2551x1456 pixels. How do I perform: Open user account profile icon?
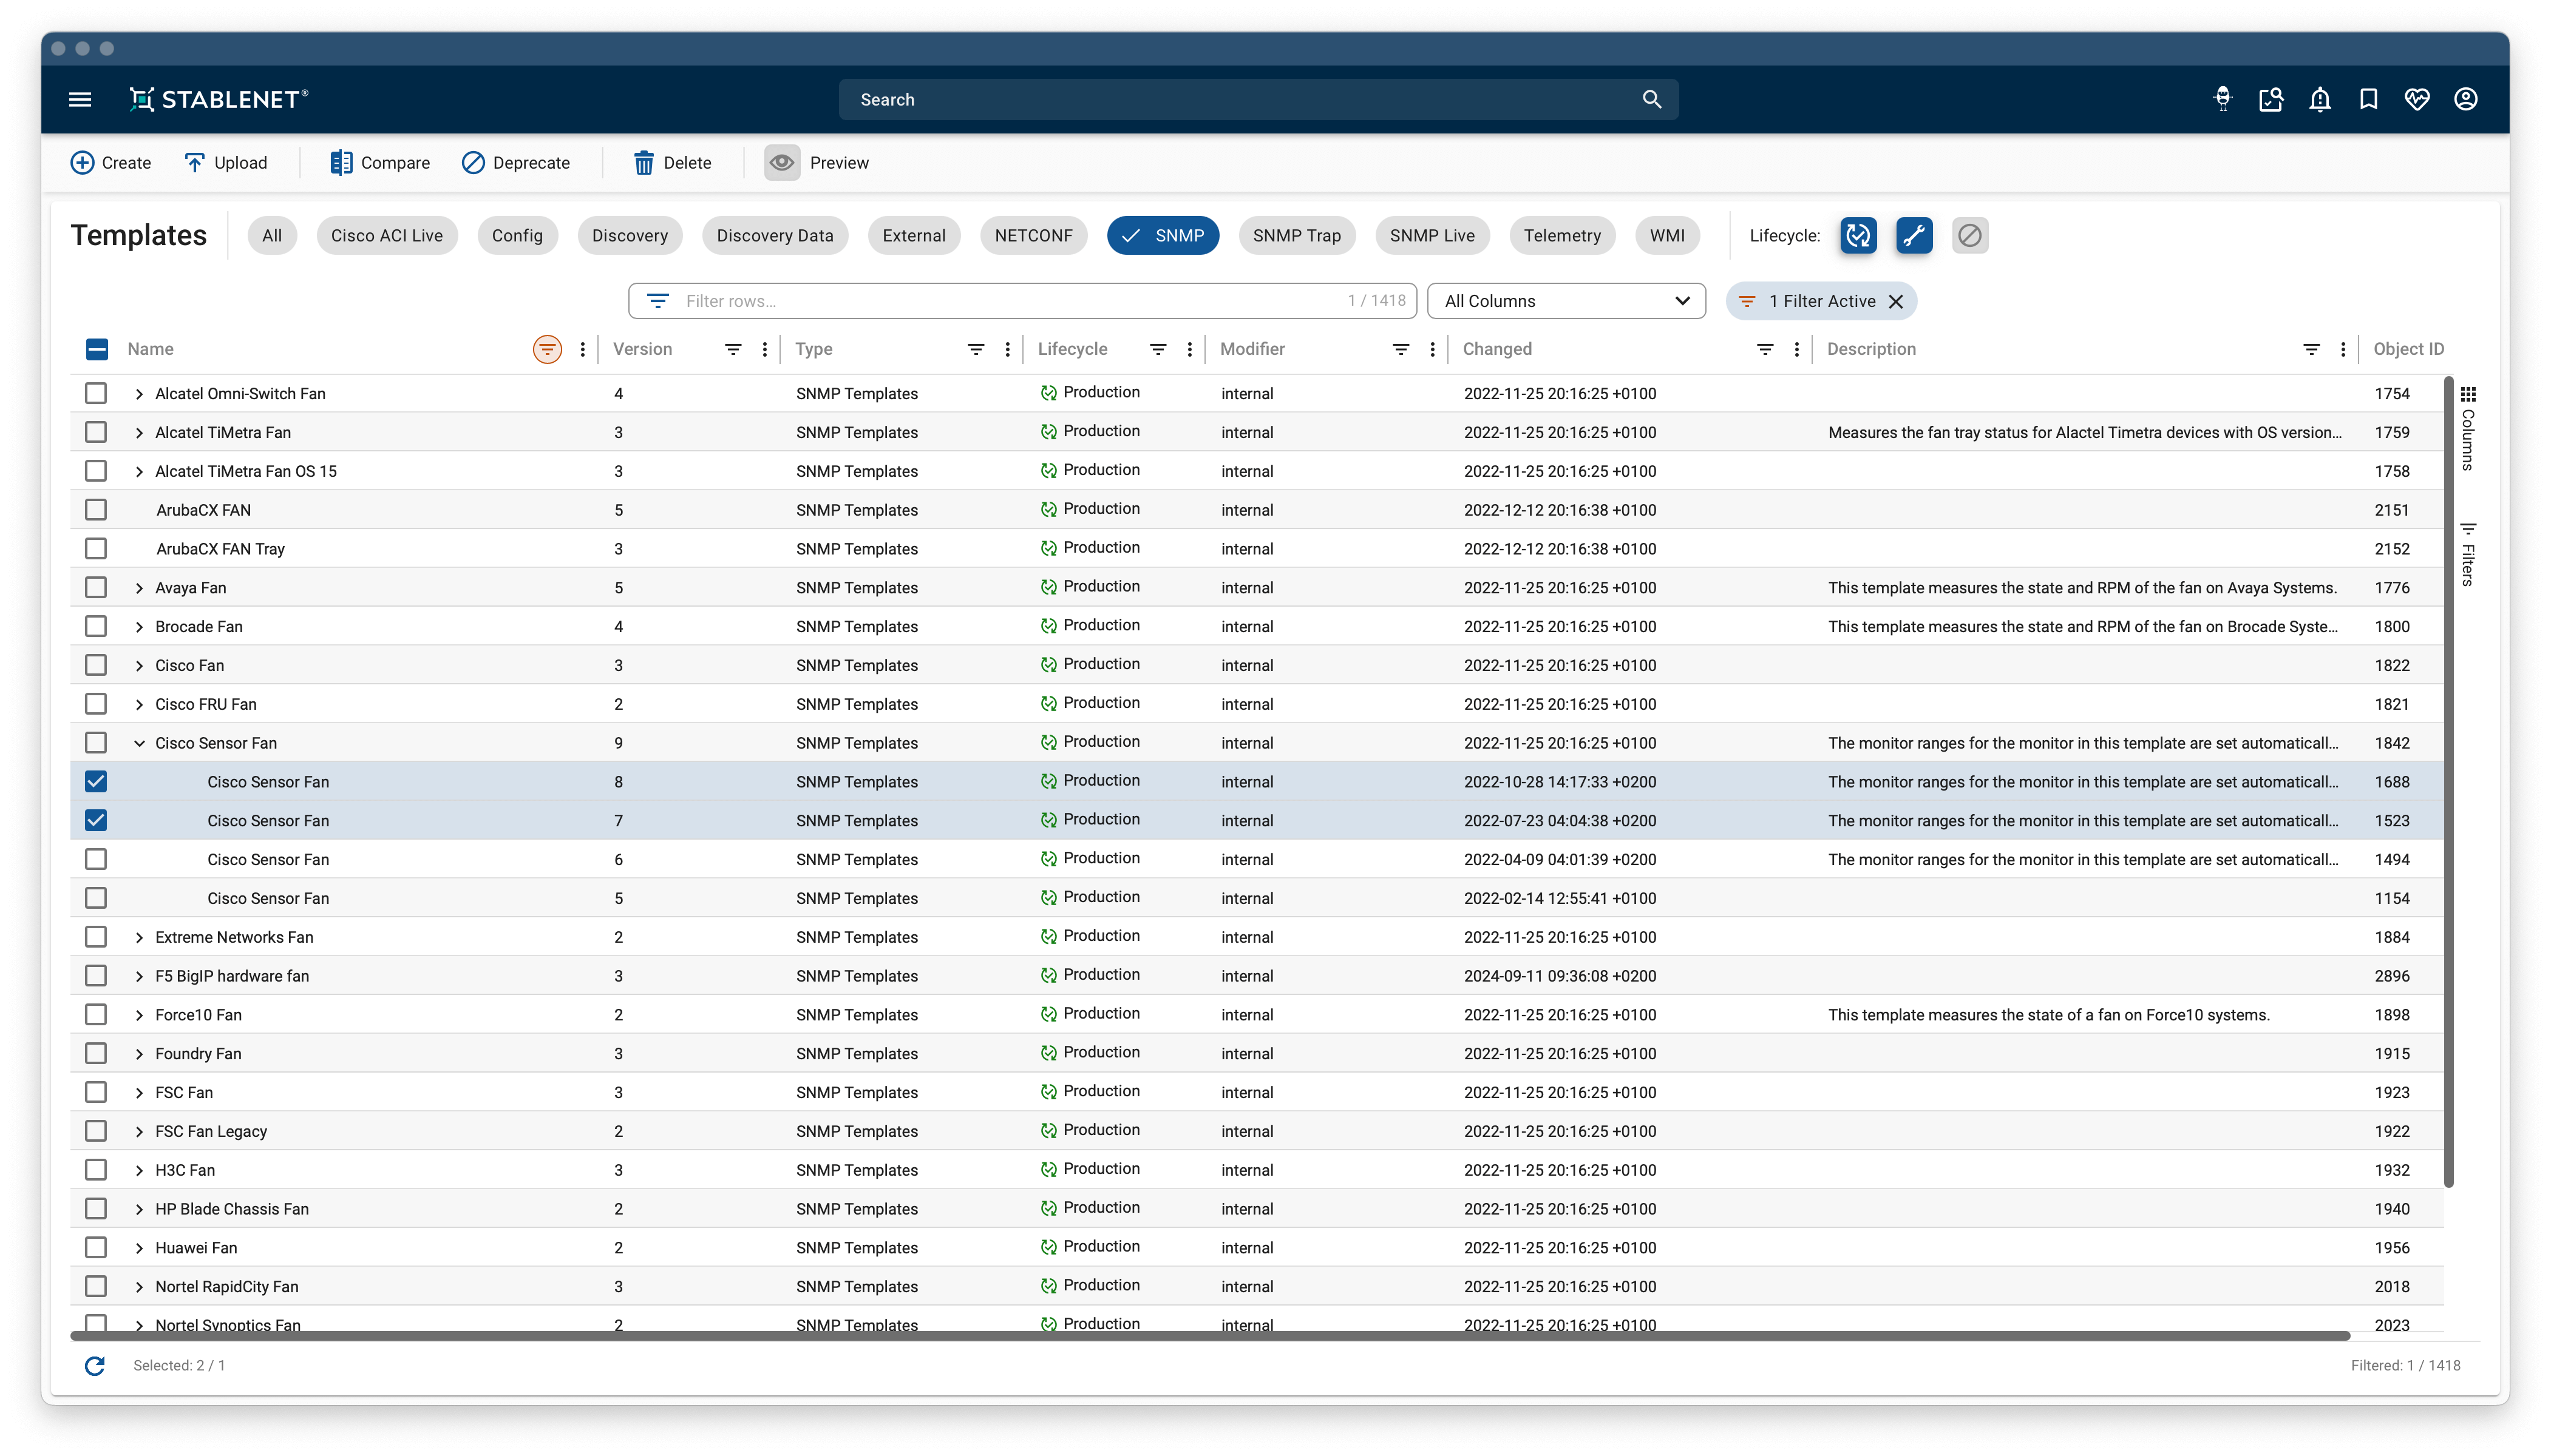click(x=2466, y=99)
